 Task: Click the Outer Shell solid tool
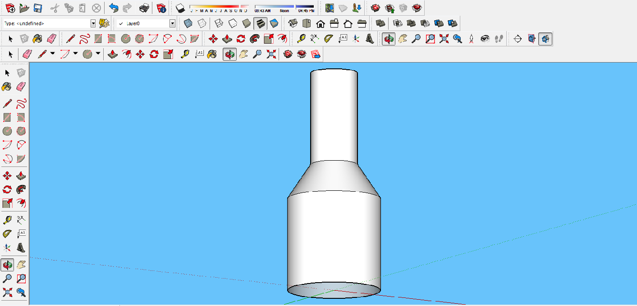(x=380, y=23)
